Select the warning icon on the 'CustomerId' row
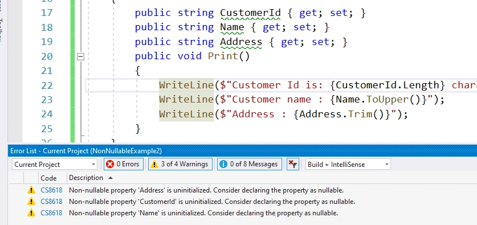The image size is (477, 225). pos(31,202)
